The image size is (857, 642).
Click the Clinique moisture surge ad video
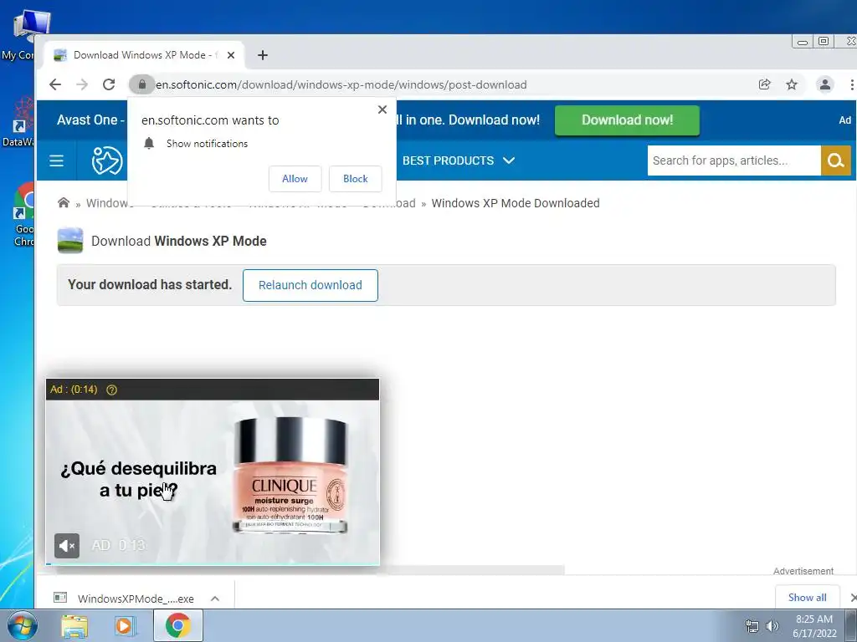pos(213,482)
